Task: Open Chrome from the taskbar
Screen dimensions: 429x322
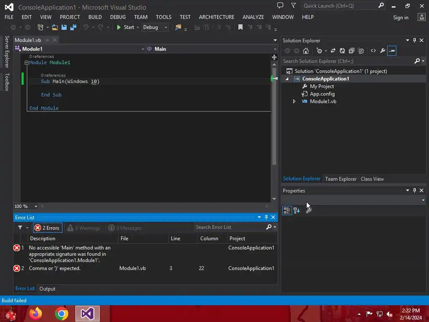Action: (61, 314)
